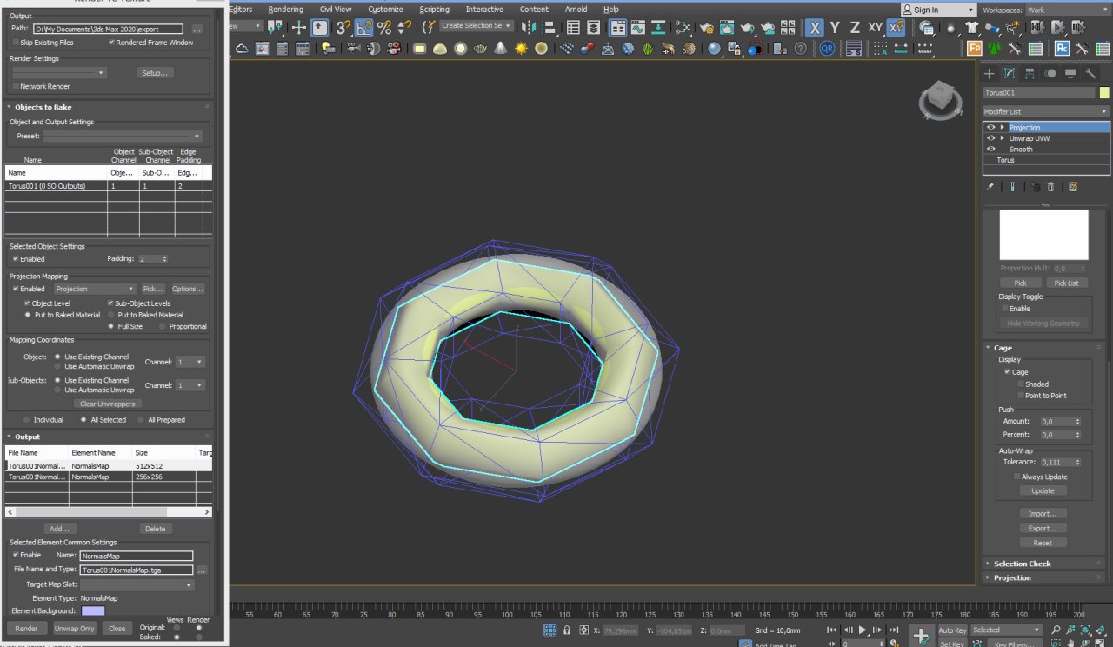Restrict to Z axis button
Screen dimensions: 1113x647
pos(855,28)
